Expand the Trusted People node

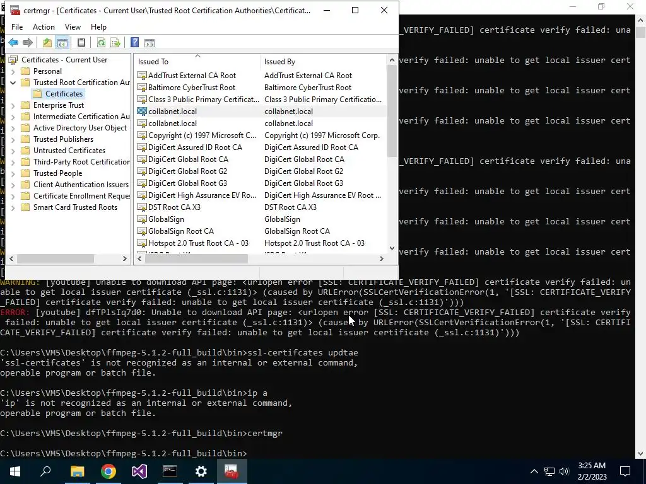[x=13, y=173]
